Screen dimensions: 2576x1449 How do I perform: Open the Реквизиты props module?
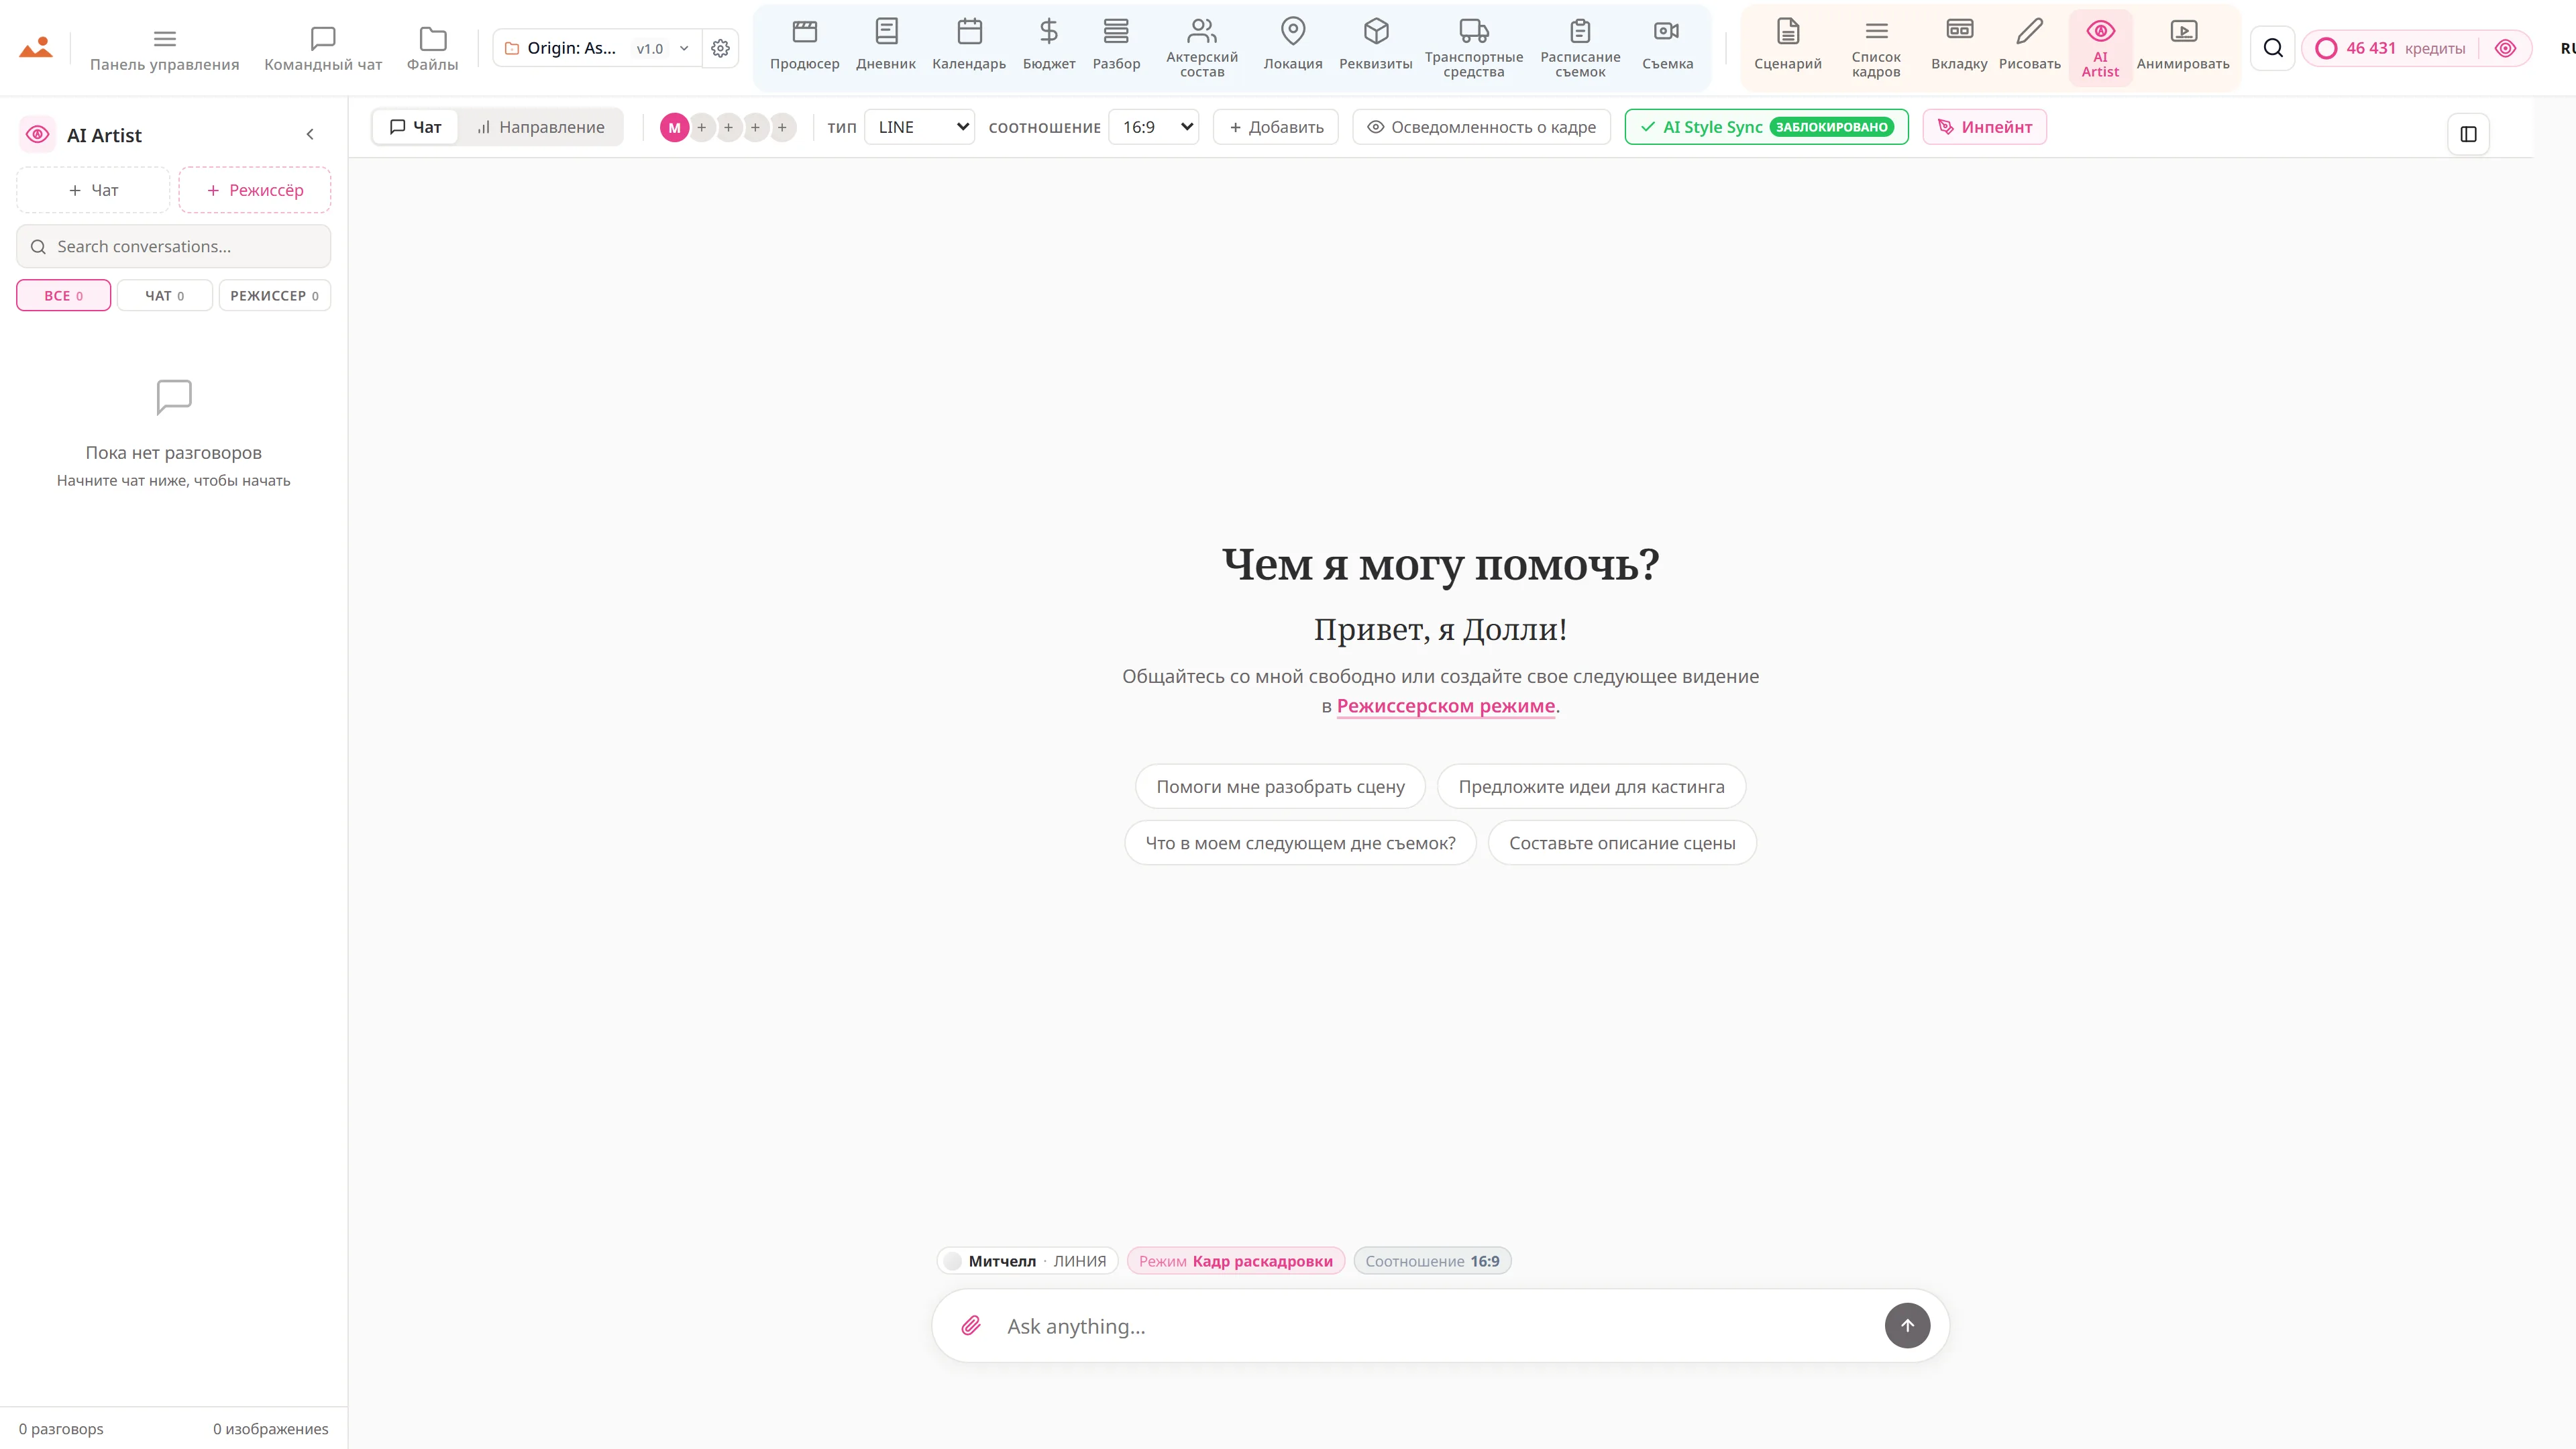pyautogui.click(x=1375, y=46)
